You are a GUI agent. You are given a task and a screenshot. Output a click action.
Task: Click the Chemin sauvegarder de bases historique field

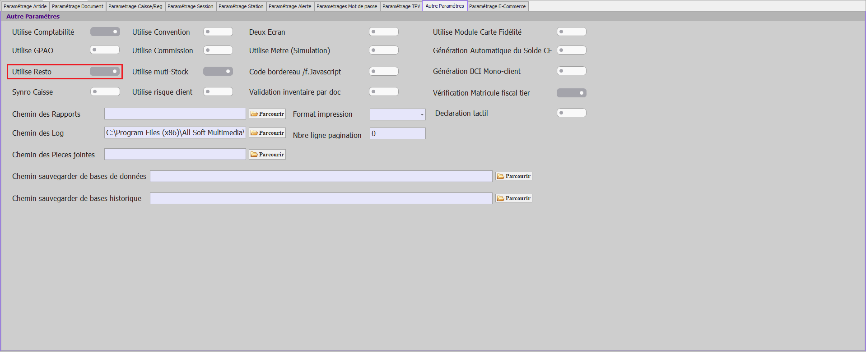[321, 198]
